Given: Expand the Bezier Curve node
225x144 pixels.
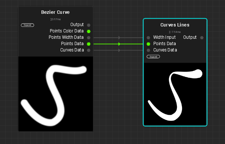Looking at the screenshot, I should click(27, 25).
